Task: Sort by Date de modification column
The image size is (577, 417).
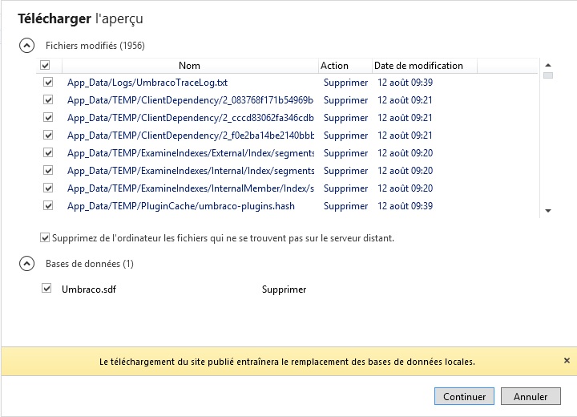Action: coord(418,66)
